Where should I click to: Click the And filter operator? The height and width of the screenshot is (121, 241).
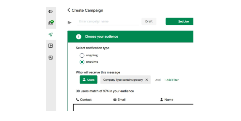[158, 80]
